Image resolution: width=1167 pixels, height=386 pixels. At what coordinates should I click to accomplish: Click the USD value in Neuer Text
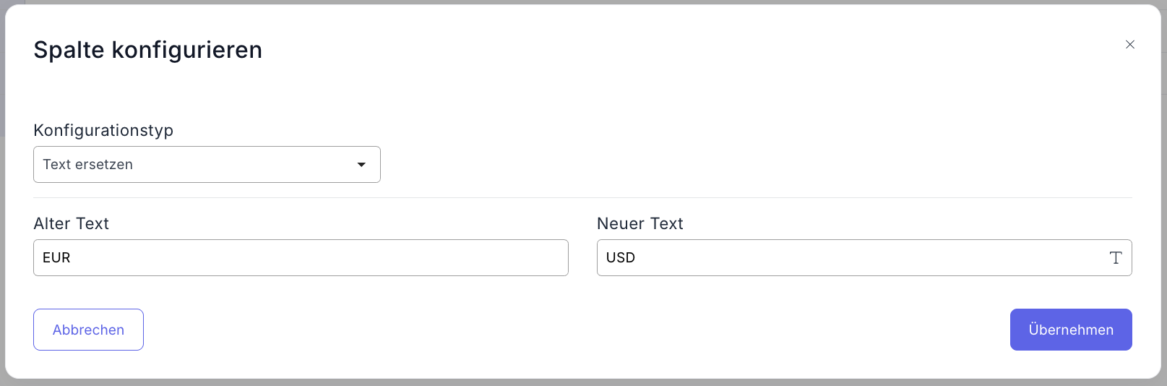coord(621,258)
